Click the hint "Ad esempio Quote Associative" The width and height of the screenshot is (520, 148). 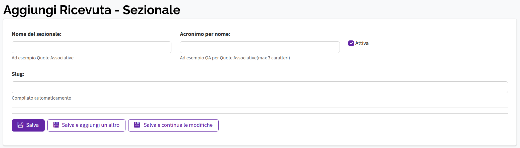pyautogui.click(x=42, y=58)
